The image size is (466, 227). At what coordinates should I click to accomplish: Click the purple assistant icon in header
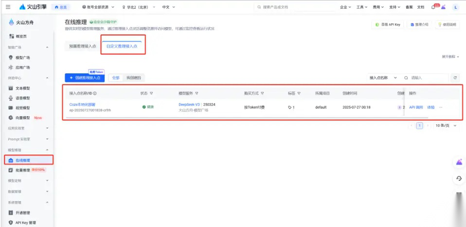pyautogui.click(x=444, y=7)
